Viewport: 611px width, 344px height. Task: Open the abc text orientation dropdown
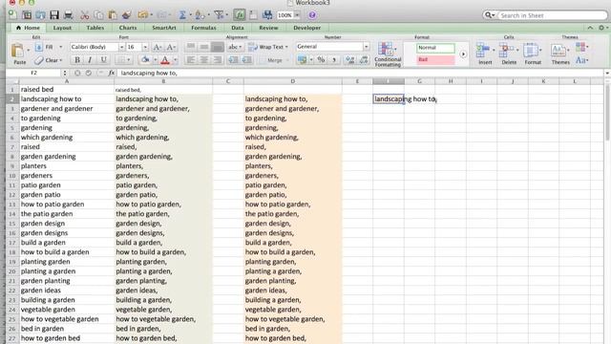coord(234,47)
